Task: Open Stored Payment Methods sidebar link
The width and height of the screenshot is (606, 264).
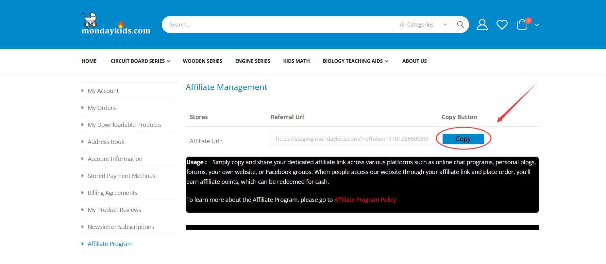Action: 121,176
